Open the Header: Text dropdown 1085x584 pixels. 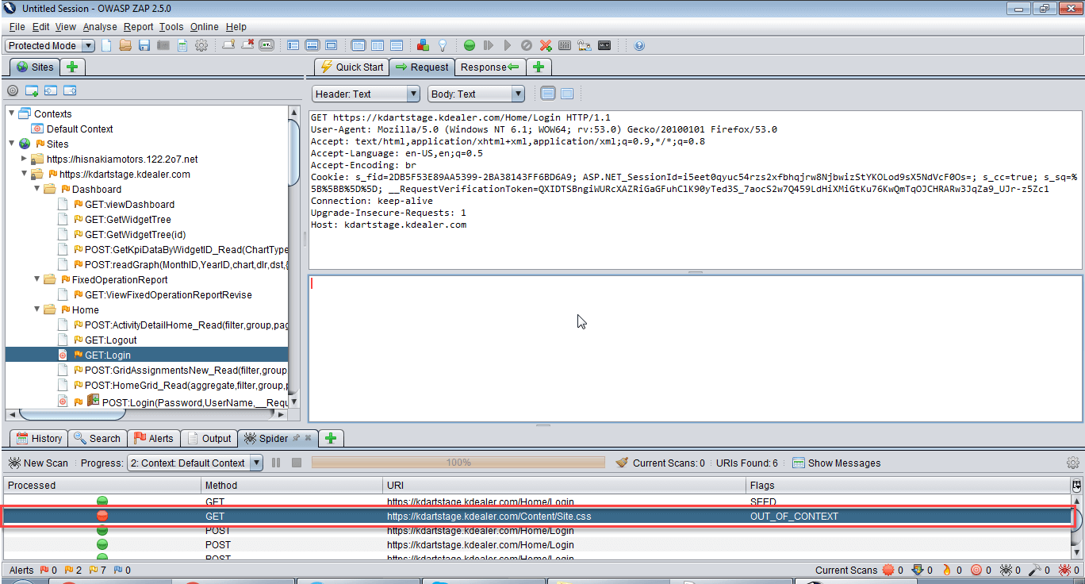412,94
